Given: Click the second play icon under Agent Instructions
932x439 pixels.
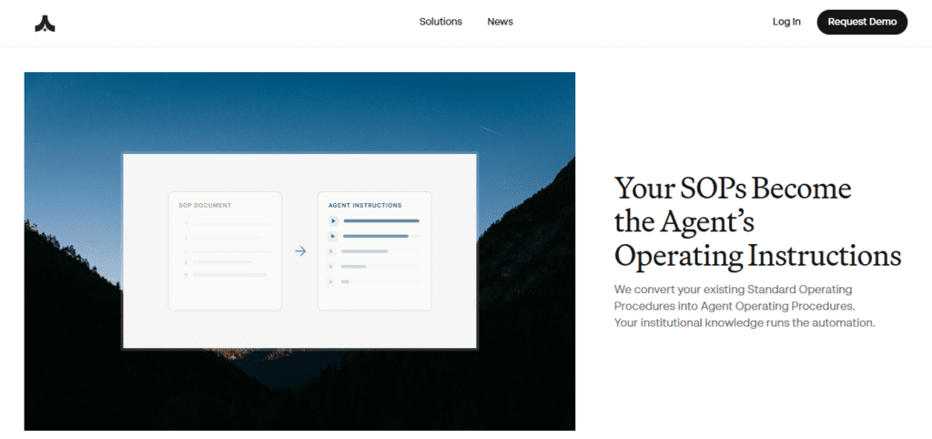Looking at the screenshot, I should pos(333,236).
